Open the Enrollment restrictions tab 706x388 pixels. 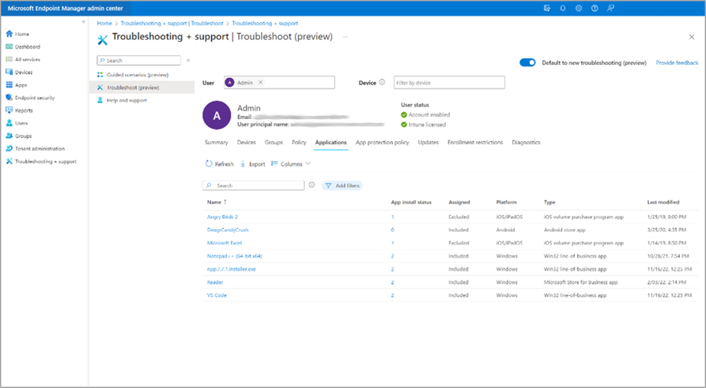[x=475, y=142]
